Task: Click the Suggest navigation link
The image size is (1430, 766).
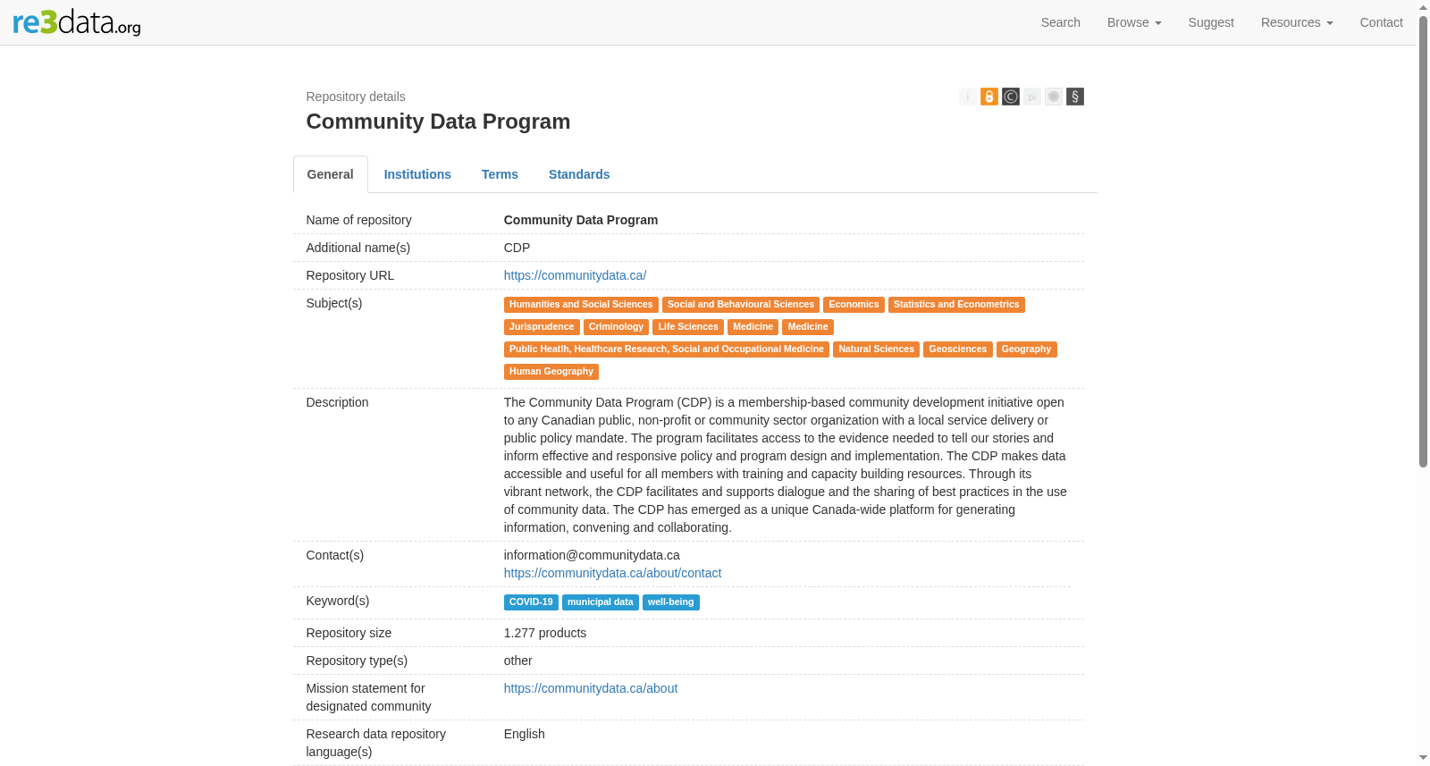Action: pyautogui.click(x=1211, y=22)
